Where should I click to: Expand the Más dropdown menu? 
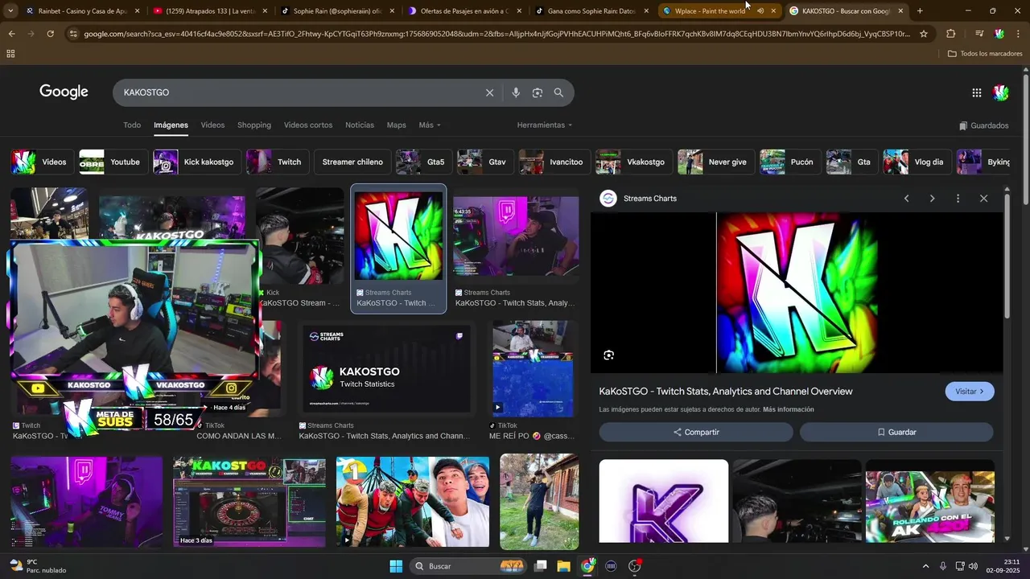tap(430, 125)
